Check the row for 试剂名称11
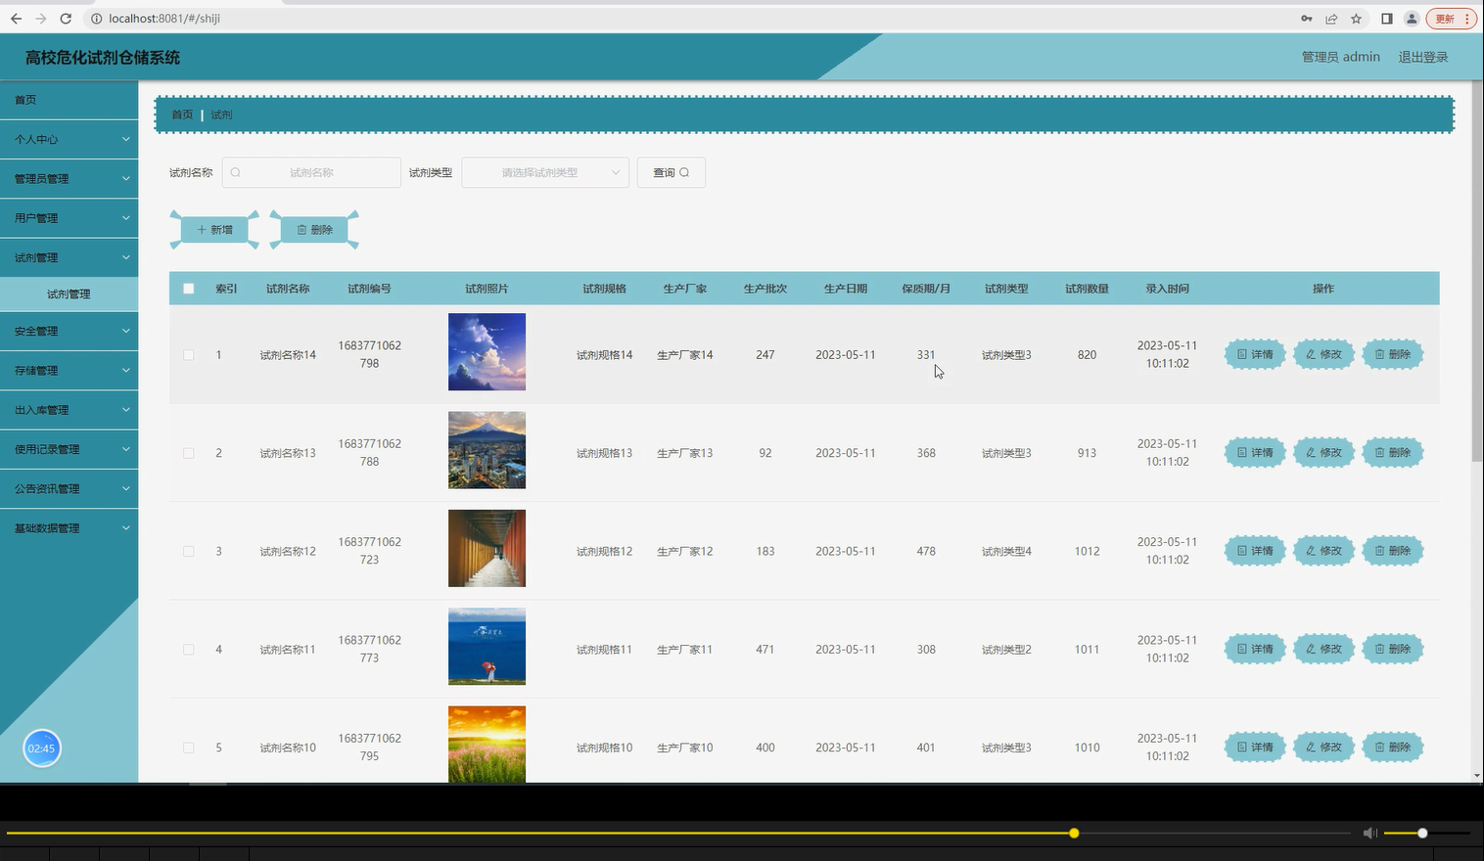The height and width of the screenshot is (861, 1484). (x=189, y=650)
